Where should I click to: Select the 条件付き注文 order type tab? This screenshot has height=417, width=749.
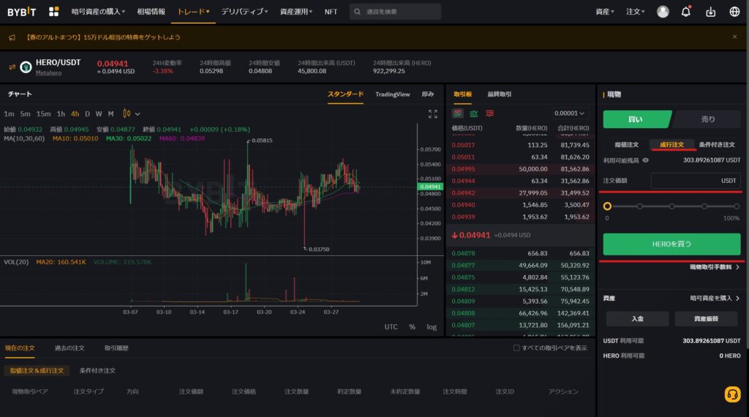tap(717, 144)
